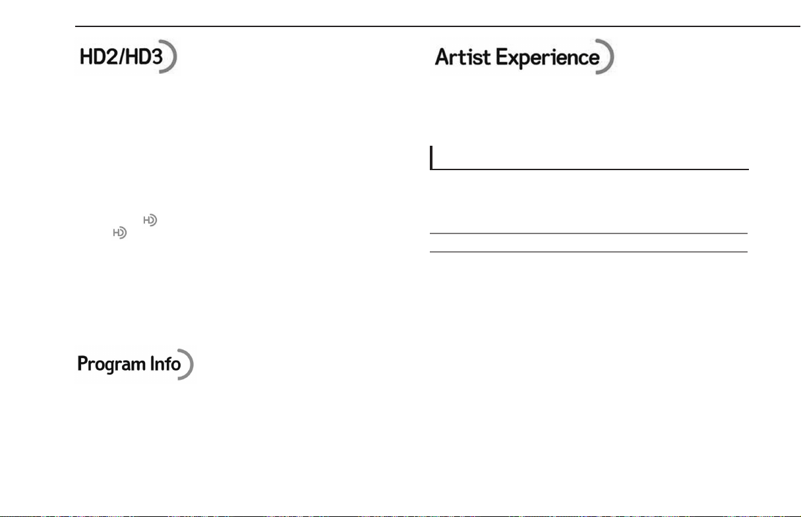The height and width of the screenshot is (517, 801).
Task: Open the Program Info logo
Action: [x=136, y=363]
